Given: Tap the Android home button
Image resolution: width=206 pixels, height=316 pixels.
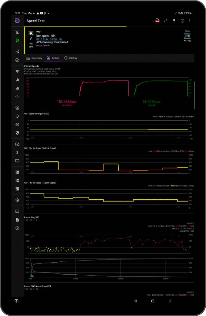Looking at the screenshot, I should (x=153, y=301).
